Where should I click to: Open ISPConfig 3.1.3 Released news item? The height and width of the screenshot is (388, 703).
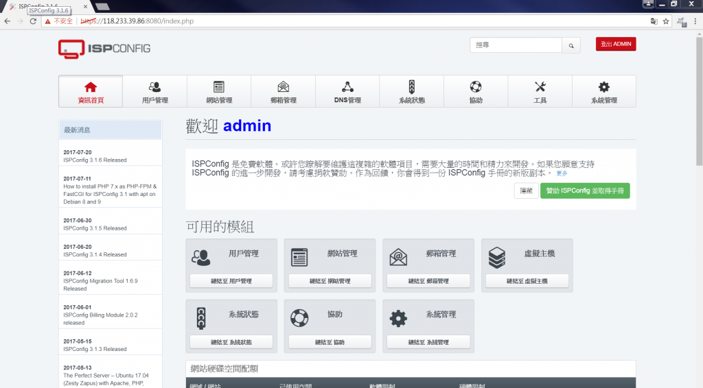tap(95, 349)
